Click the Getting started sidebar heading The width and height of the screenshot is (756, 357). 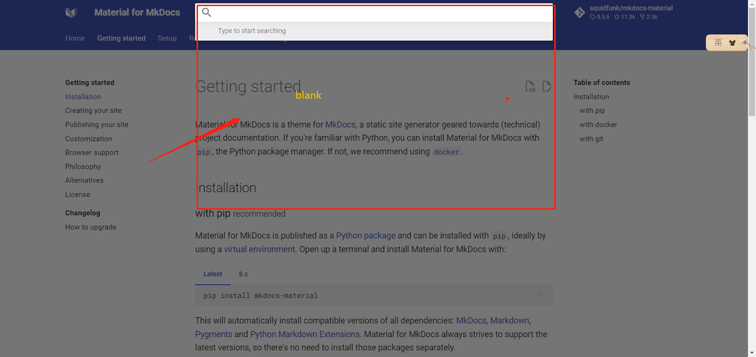90,83
